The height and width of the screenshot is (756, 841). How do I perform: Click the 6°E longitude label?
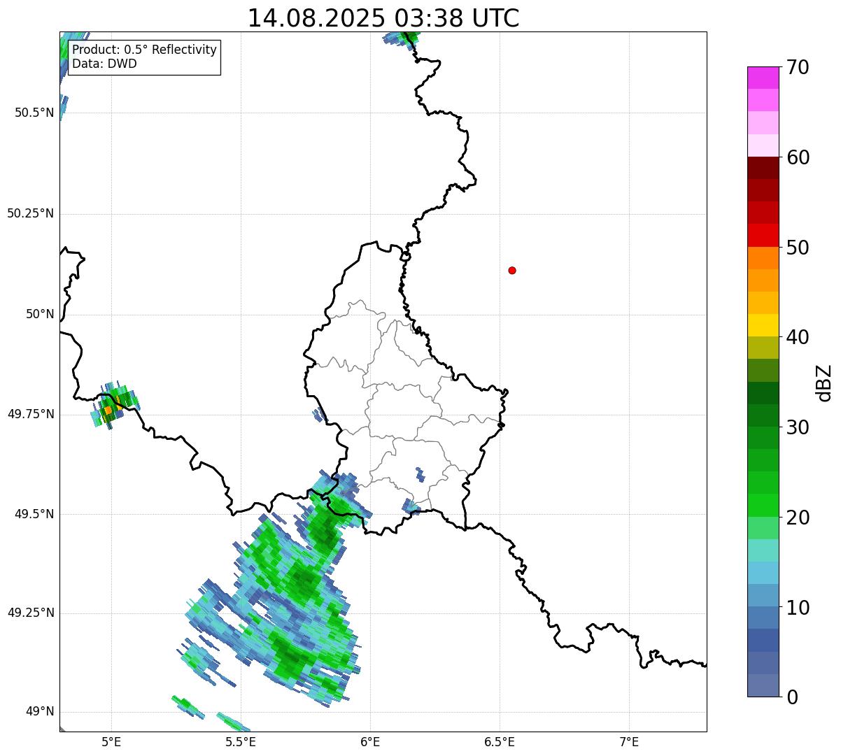370,741
